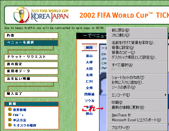The height and width of the screenshot is (131, 169).
Task: Click the 2002 FIFA World Cup Korea Japan logo
Action: coord(41,15)
